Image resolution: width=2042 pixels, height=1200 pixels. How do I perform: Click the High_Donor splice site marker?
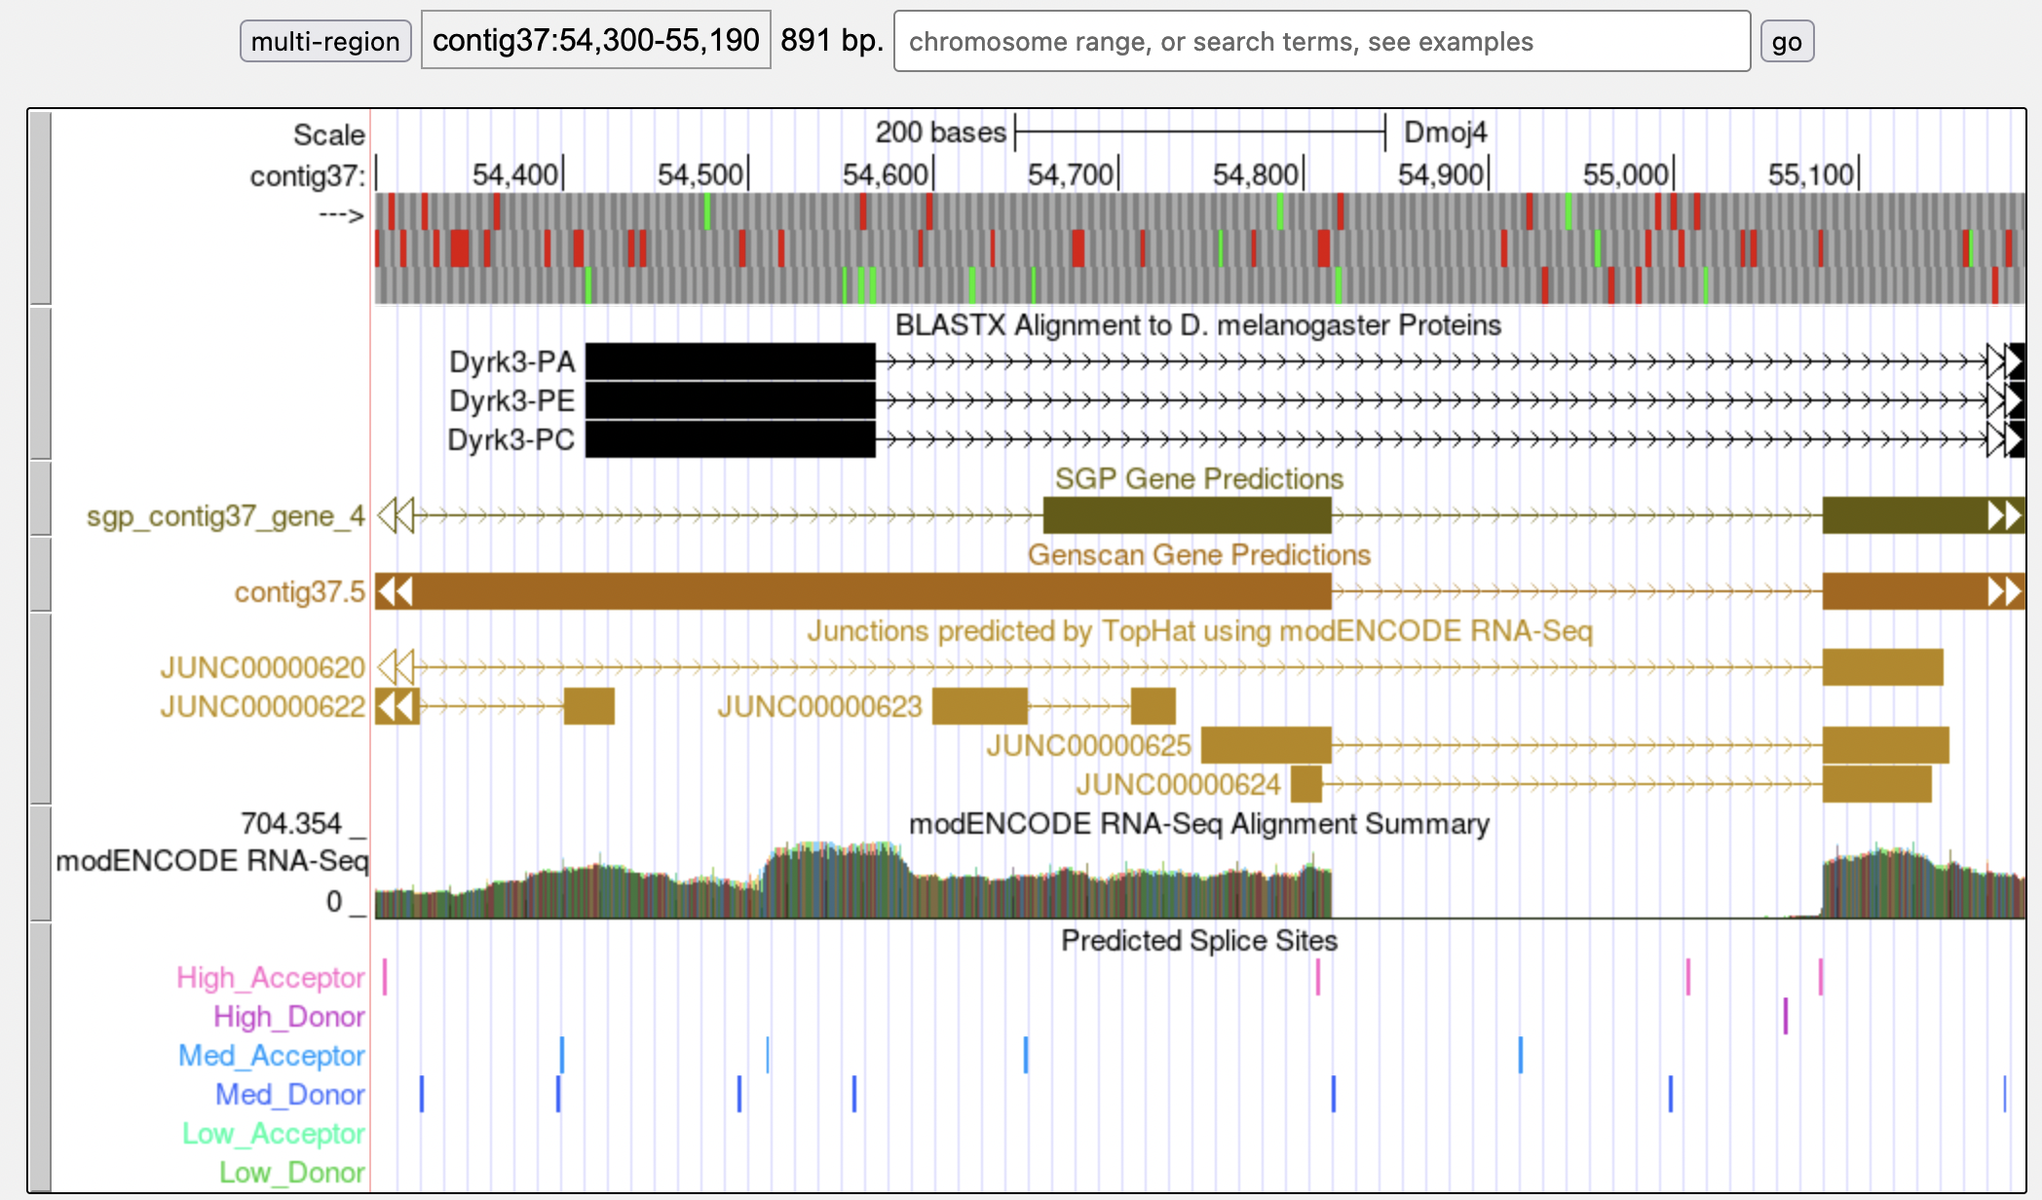point(1785,1016)
